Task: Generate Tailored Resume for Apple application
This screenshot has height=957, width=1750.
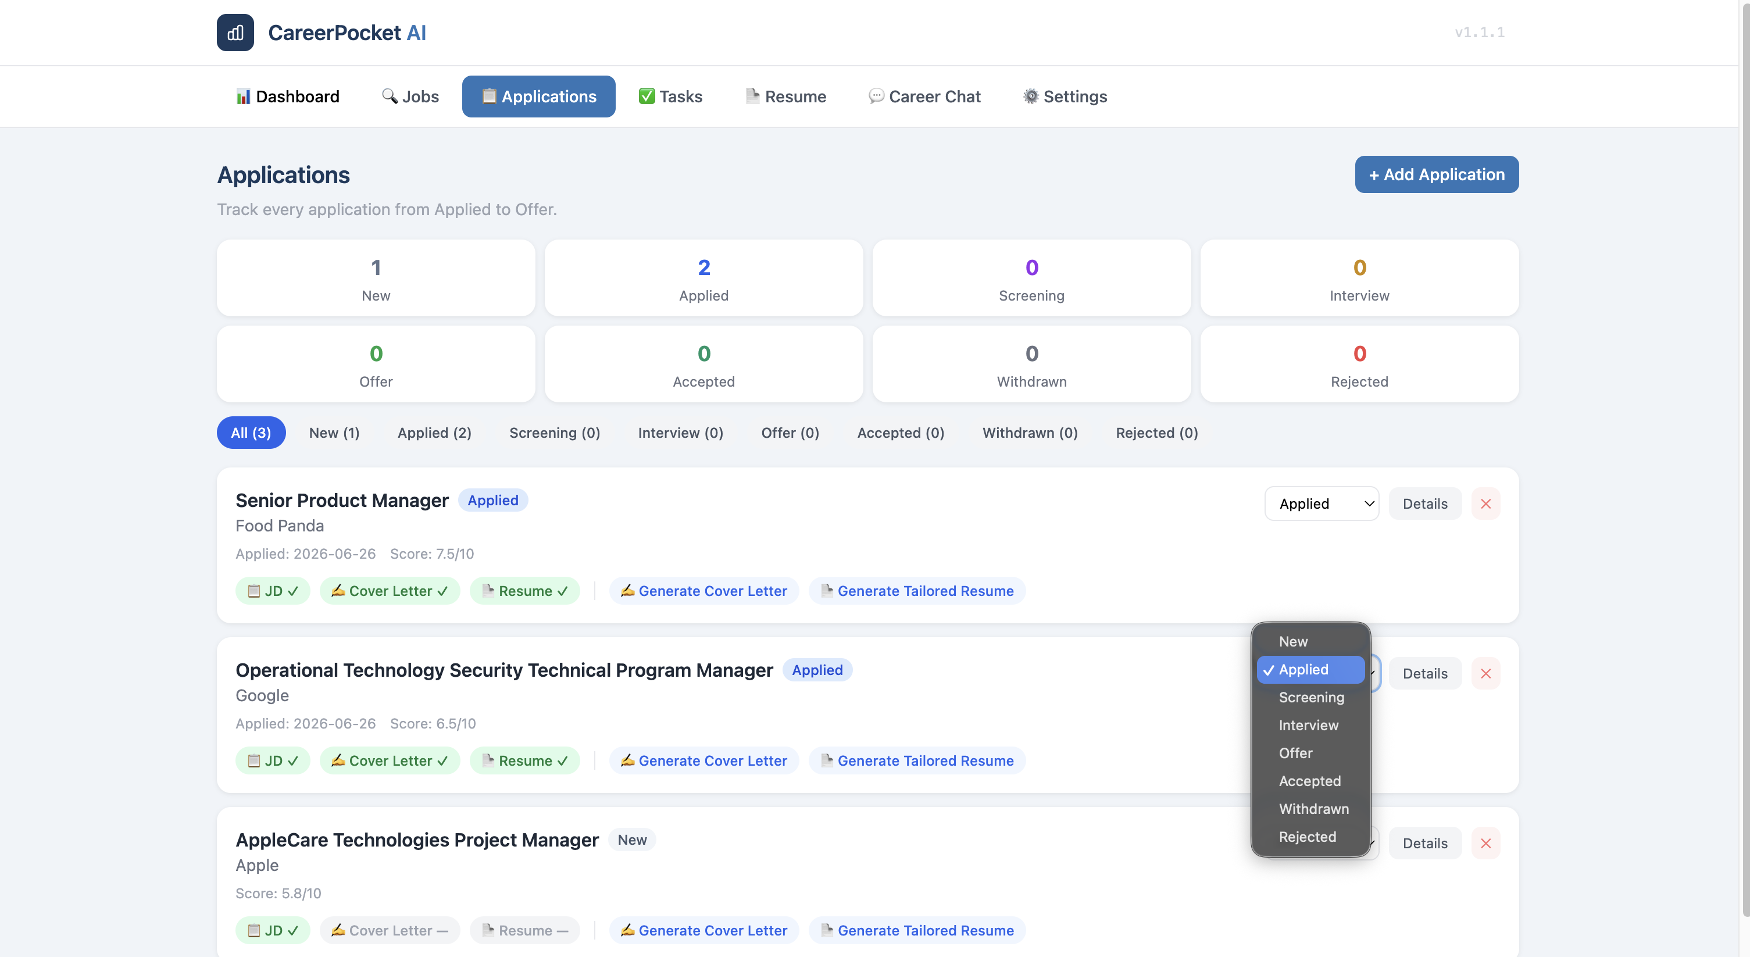Action: (917, 930)
